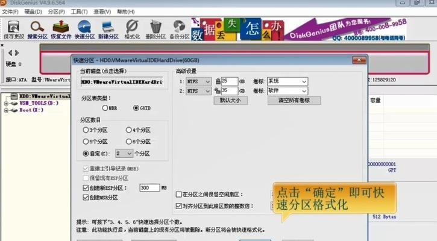437x241 pixels.
Task: Select Boot (X:) drive in the disk tree
Action: point(31,110)
